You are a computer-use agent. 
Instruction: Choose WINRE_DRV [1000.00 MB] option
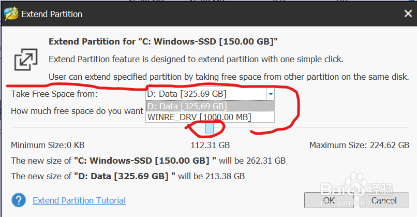pyautogui.click(x=199, y=117)
